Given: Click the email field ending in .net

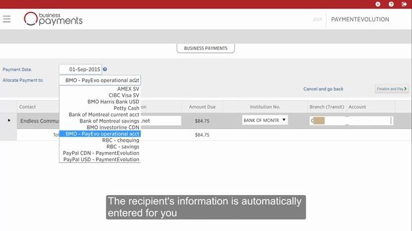Looking at the screenshot, I should click(x=161, y=121).
